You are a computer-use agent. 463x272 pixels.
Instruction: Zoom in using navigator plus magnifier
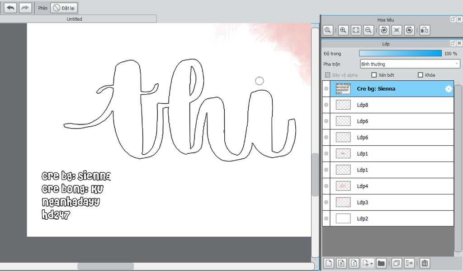(x=343, y=30)
